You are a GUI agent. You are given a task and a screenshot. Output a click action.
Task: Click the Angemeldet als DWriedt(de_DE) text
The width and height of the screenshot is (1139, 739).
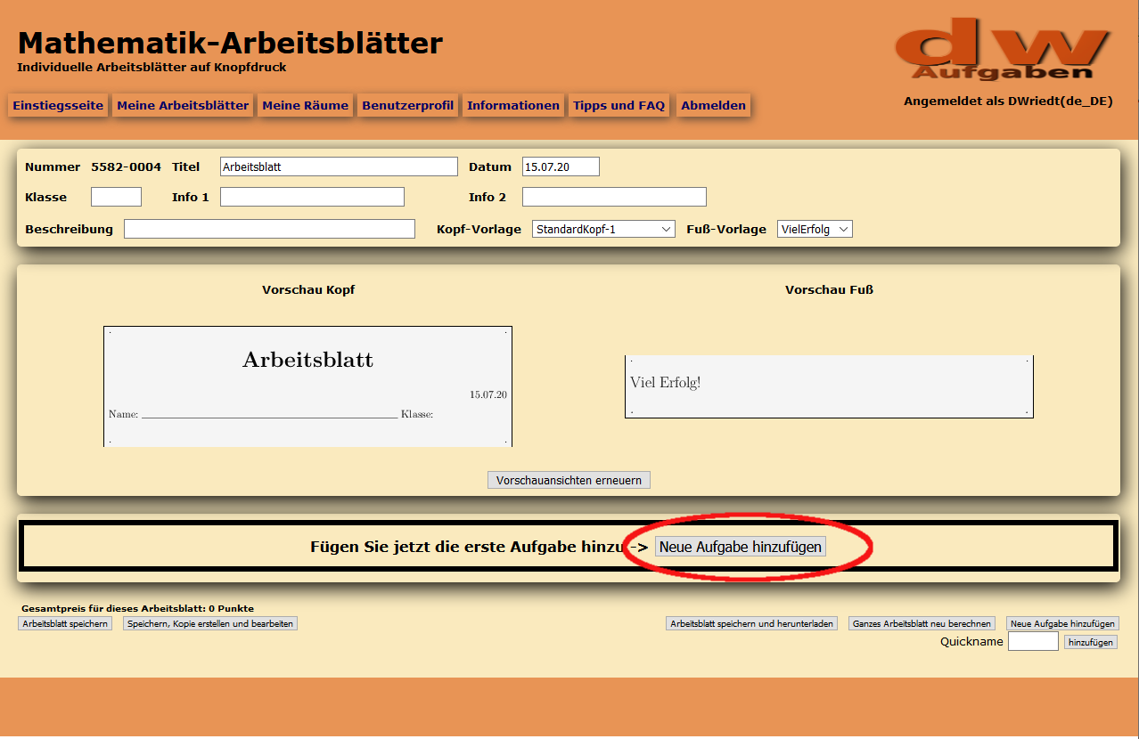(1008, 102)
